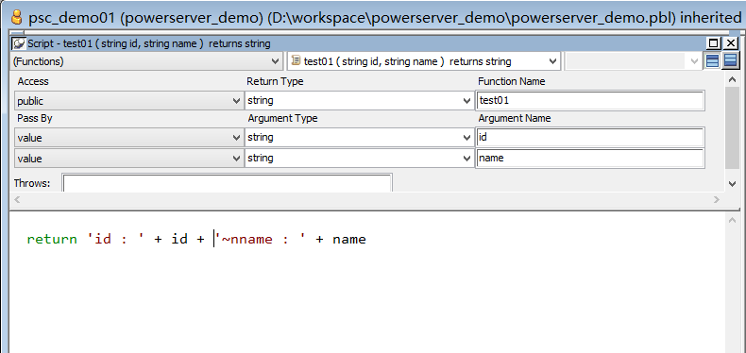Click the Return Type label

point(275,81)
